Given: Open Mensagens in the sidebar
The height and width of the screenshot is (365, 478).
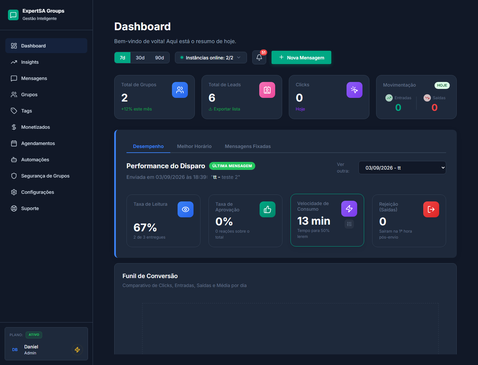Looking at the screenshot, I should [x=46, y=78].
